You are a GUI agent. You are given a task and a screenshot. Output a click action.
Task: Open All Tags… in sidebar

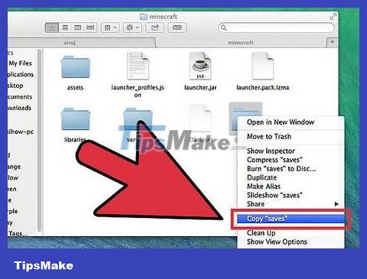[18, 233]
